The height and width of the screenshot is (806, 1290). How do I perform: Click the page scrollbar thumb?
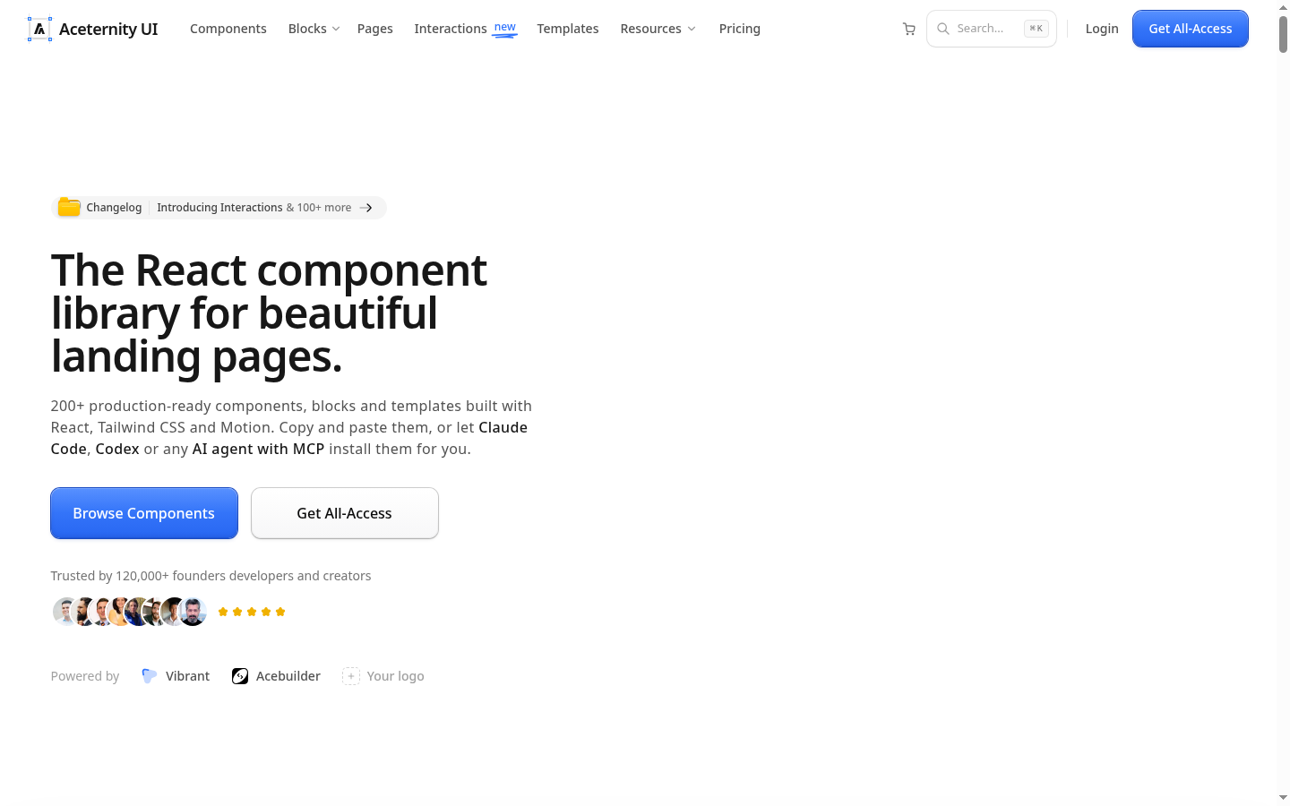tap(1283, 33)
